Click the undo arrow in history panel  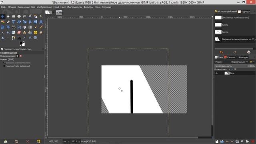221,52
